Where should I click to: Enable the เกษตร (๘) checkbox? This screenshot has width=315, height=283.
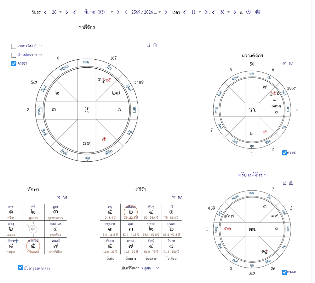(14, 46)
